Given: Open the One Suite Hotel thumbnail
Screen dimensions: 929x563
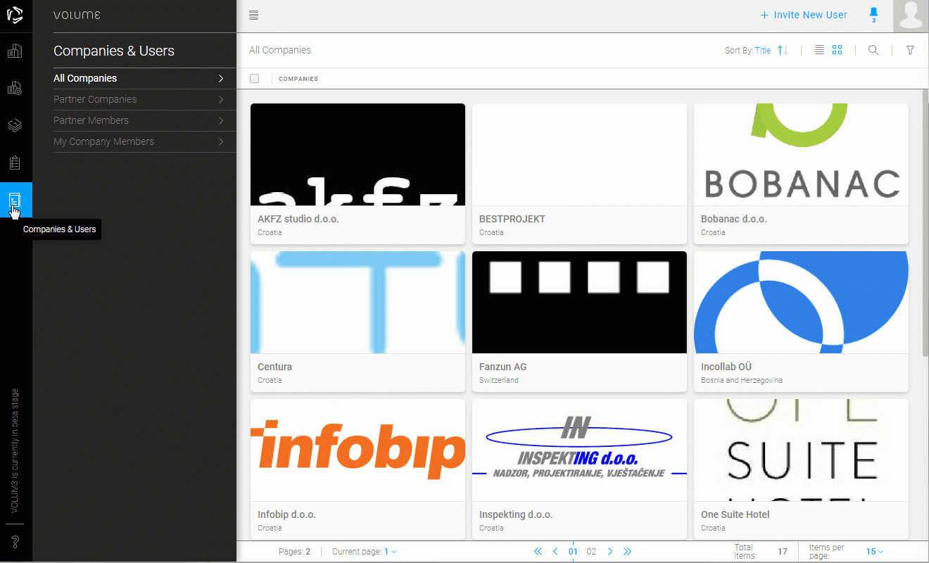Looking at the screenshot, I should pos(801,450).
